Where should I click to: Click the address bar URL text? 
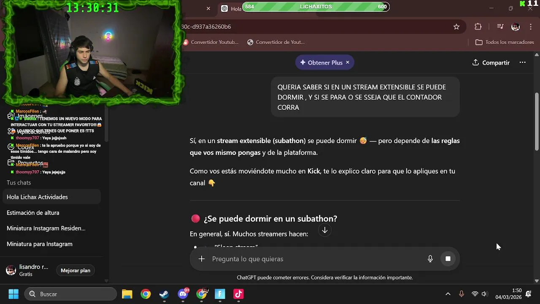(206, 27)
